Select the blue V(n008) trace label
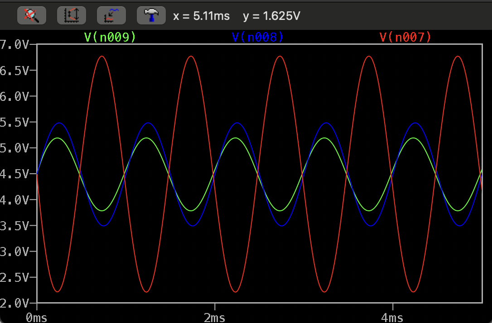This screenshot has height=323, width=492. point(257,37)
